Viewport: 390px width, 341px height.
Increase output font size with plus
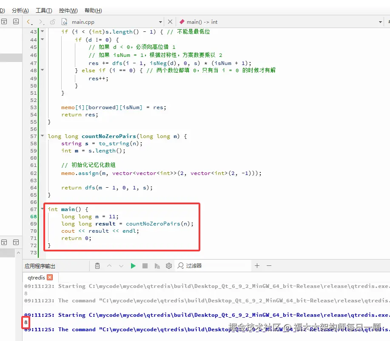coord(257,266)
